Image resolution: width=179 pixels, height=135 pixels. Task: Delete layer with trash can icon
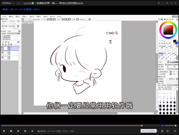point(11,44)
